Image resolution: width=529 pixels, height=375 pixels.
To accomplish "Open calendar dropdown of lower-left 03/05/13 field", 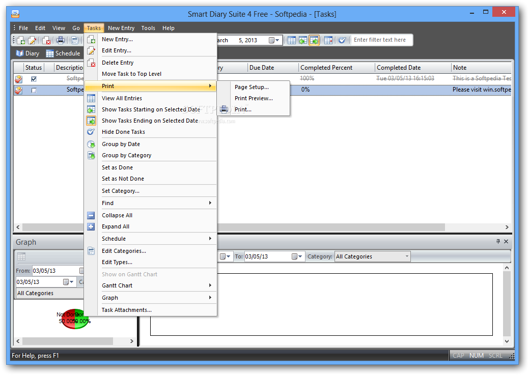I will point(69,282).
